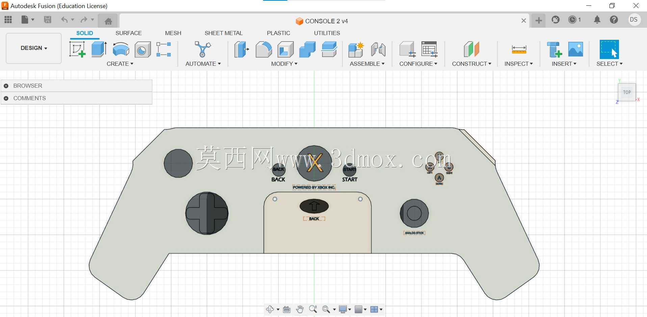Click the Save icon
Image resolution: width=647 pixels, height=317 pixels.
click(x=48, y=20)
